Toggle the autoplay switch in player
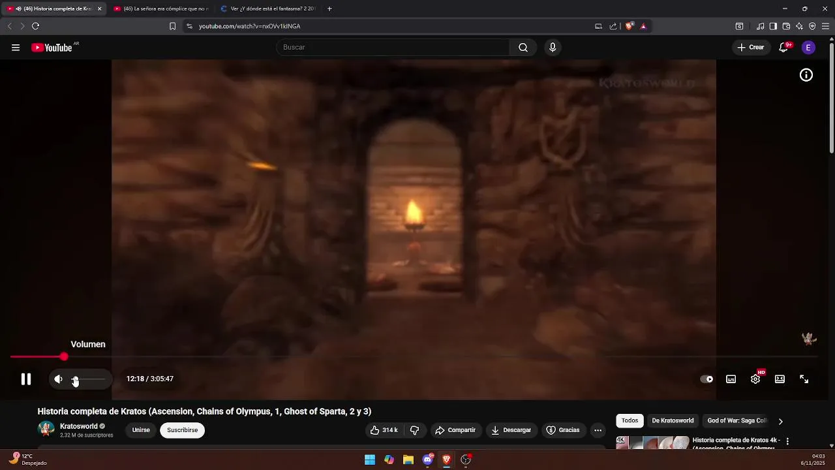Viewport: 835px width, 470px height. (706, 379)
